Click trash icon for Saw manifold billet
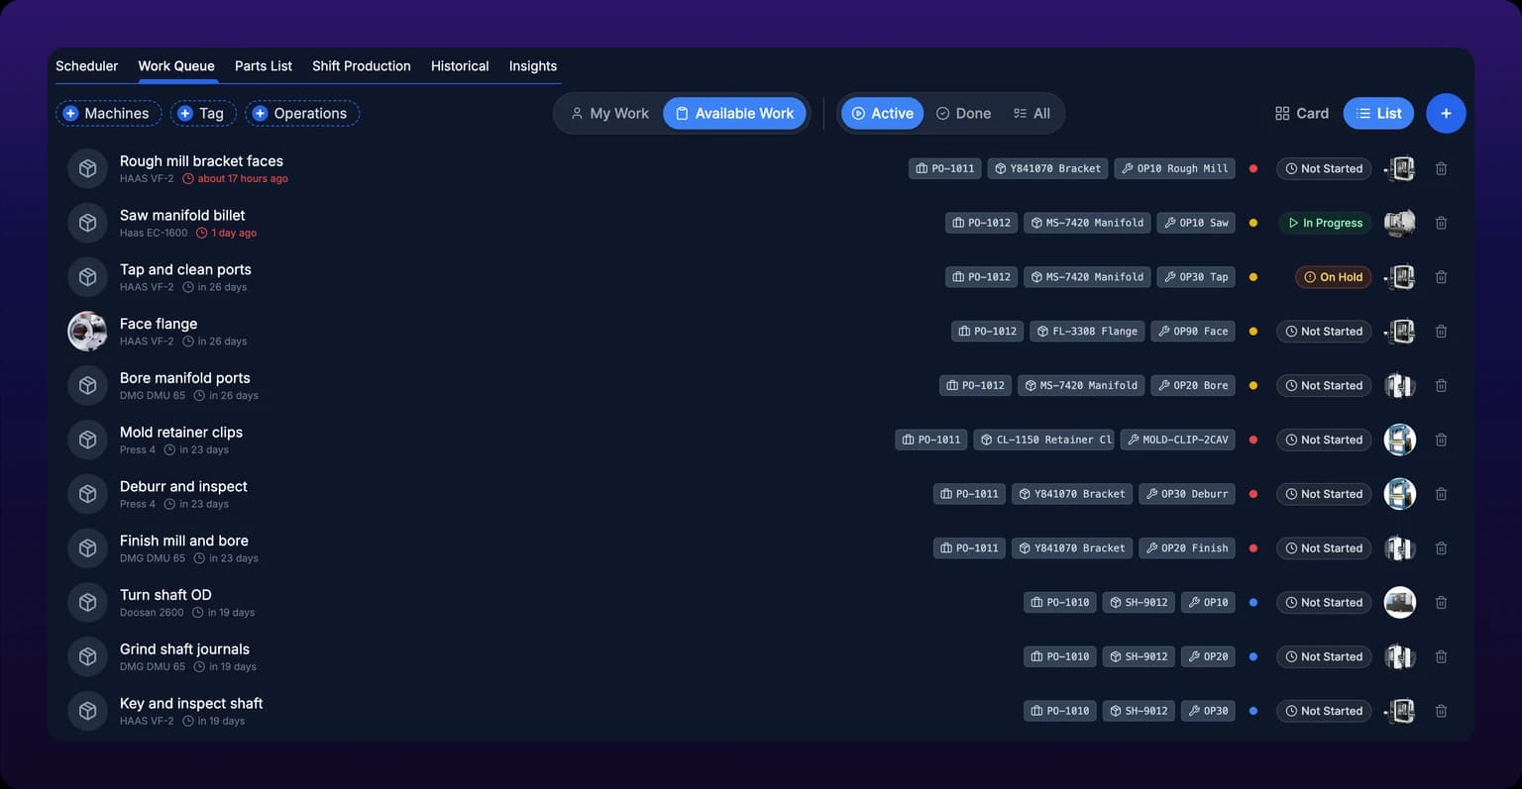The width and height of the screenshot is (1522, 789). pos(1441,224)
